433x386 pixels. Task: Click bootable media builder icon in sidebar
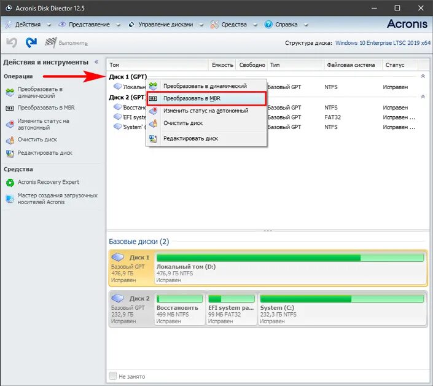click(10, 199)
